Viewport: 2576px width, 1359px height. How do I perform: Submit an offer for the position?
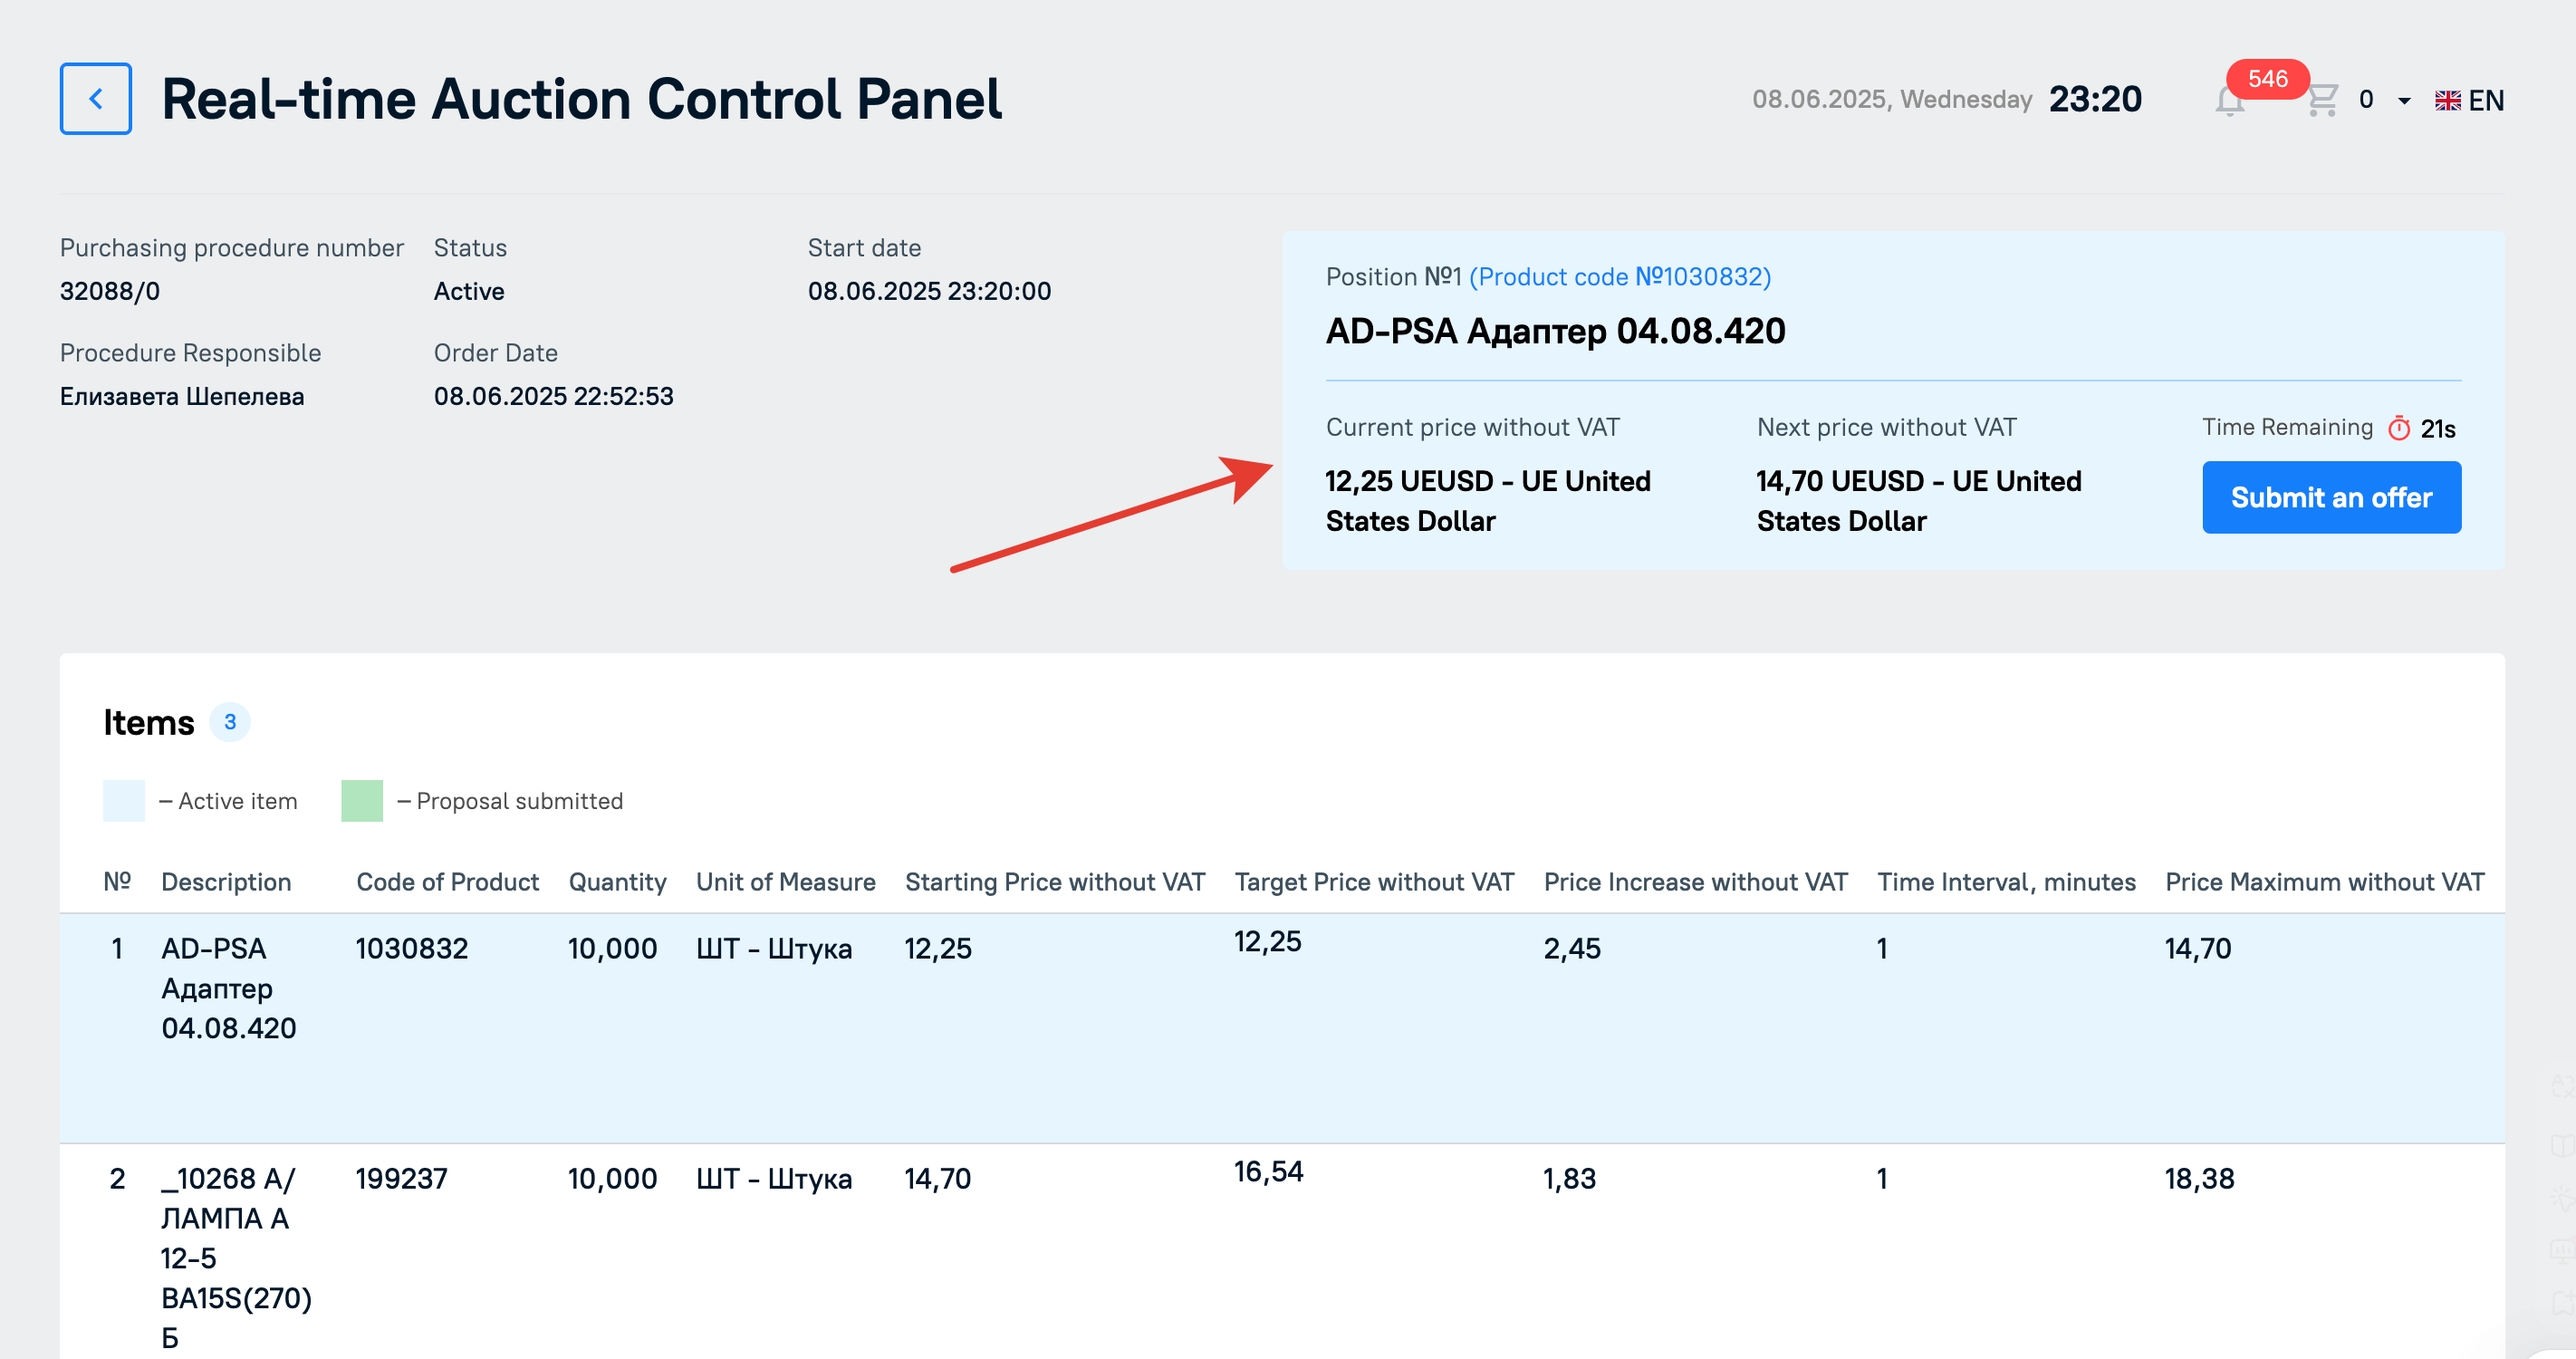pos(2331,497)
